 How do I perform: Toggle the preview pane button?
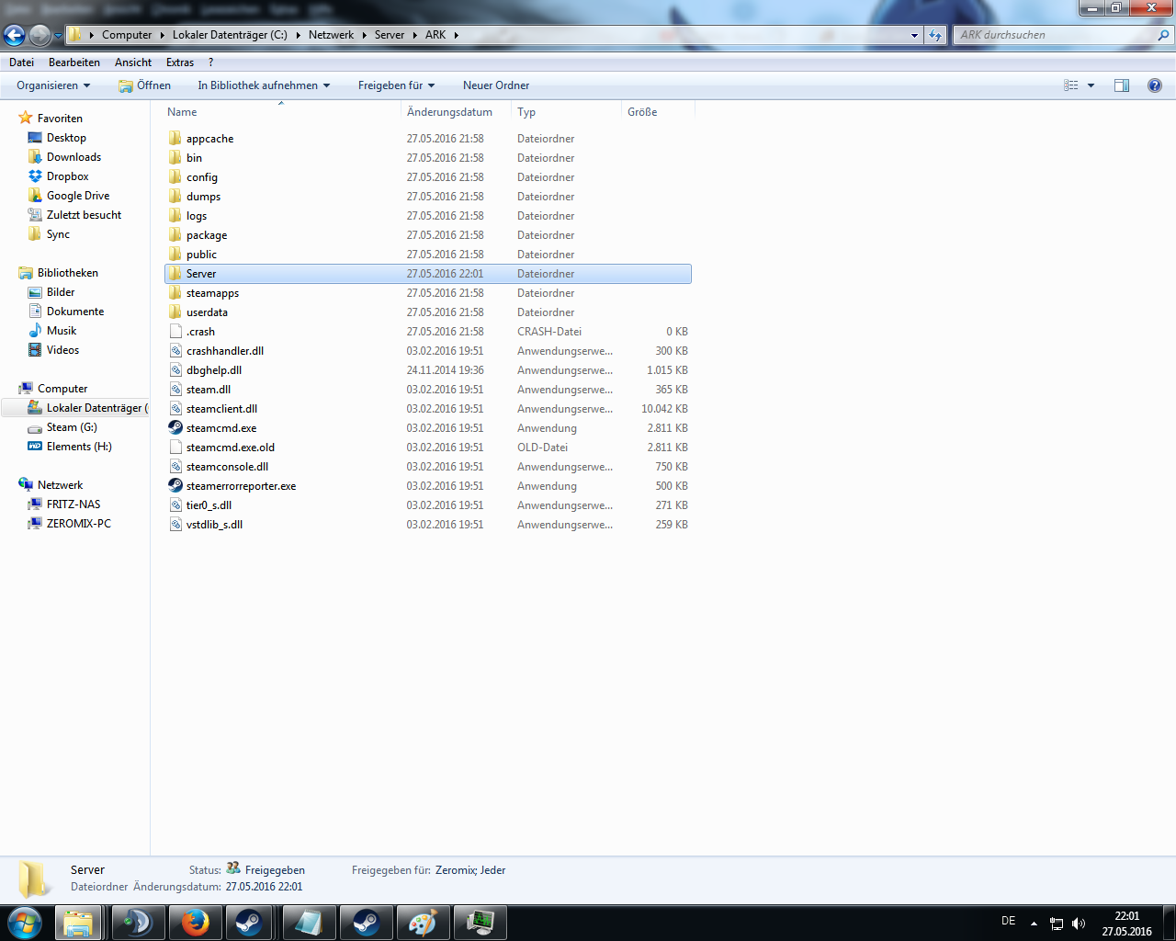coord(1122,85)
